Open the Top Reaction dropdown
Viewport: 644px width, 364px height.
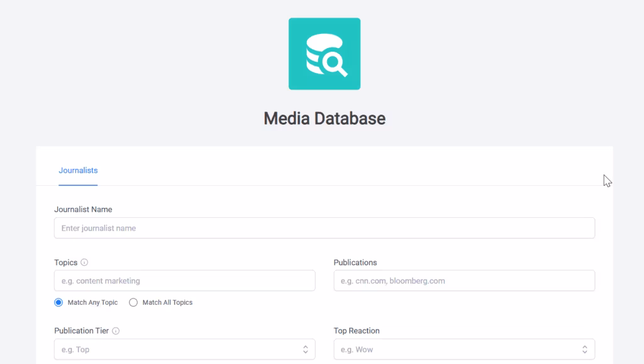(464, 348)
